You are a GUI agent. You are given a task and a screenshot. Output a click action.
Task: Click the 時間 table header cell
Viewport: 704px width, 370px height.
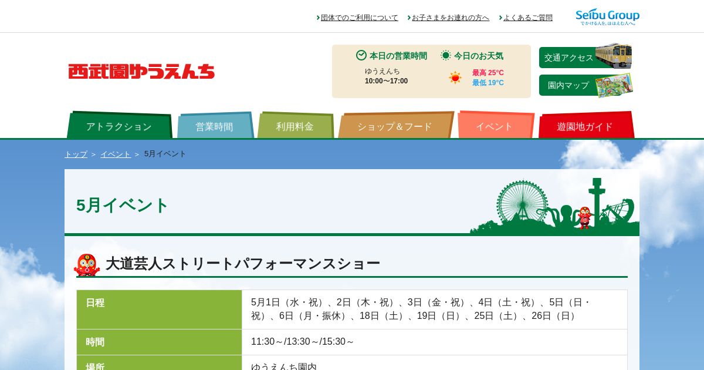(x=159, y=342)
